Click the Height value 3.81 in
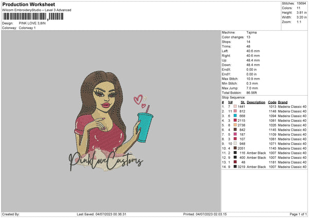Screen dimensions: 309x218 click(301, 12)
